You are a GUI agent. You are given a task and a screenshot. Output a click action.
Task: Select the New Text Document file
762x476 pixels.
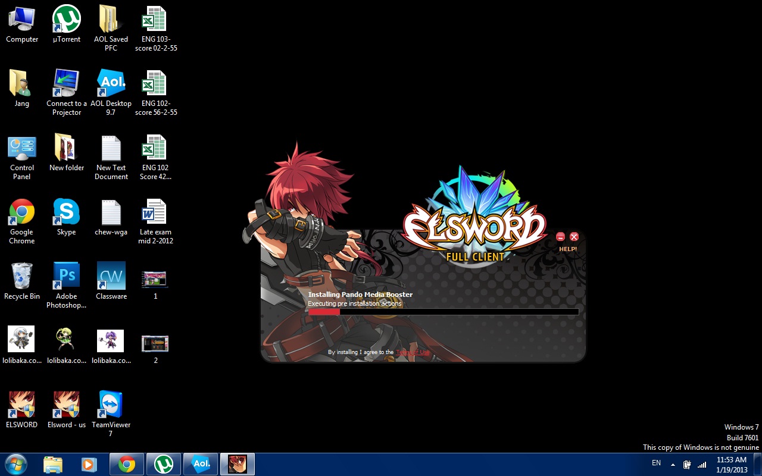[111, 157]
